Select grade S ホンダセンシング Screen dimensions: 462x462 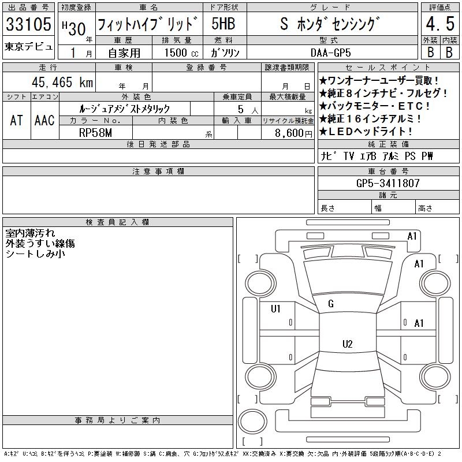pyautogui.click(x=329, y=24)
